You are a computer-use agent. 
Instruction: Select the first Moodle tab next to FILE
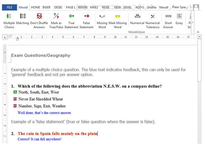23,7
